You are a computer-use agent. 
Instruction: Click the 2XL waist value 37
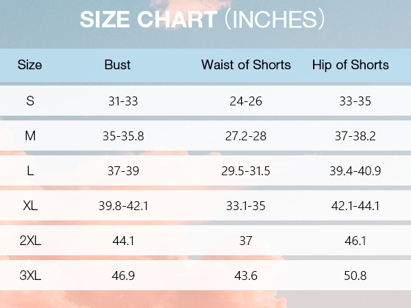pyautogui.click(x=246, y=241)
